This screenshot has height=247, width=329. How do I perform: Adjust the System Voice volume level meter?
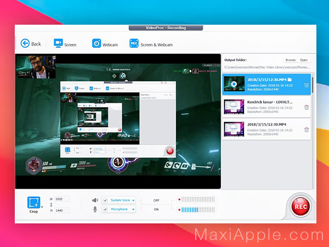tap(197, 199)
